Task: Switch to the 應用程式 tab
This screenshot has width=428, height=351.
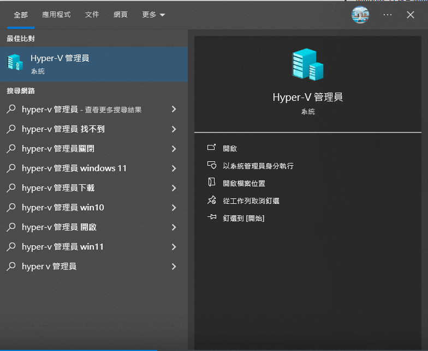Action: (x=56, y=14)
